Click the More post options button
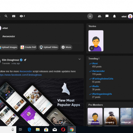Screen dimensions: 133x133 66,47
